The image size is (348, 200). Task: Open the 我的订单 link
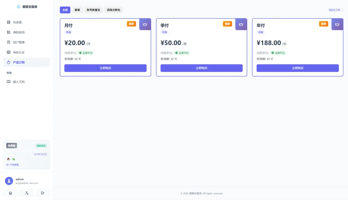pyautogui.click(x=336, y=10)
